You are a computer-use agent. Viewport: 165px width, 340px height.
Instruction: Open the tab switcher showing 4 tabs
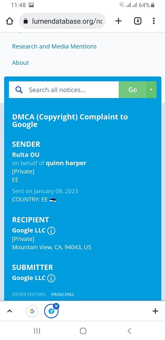click(138, 21)
